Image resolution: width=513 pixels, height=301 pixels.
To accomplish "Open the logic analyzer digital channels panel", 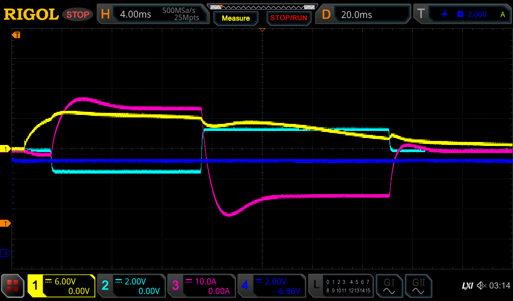I will coord(341,286).
